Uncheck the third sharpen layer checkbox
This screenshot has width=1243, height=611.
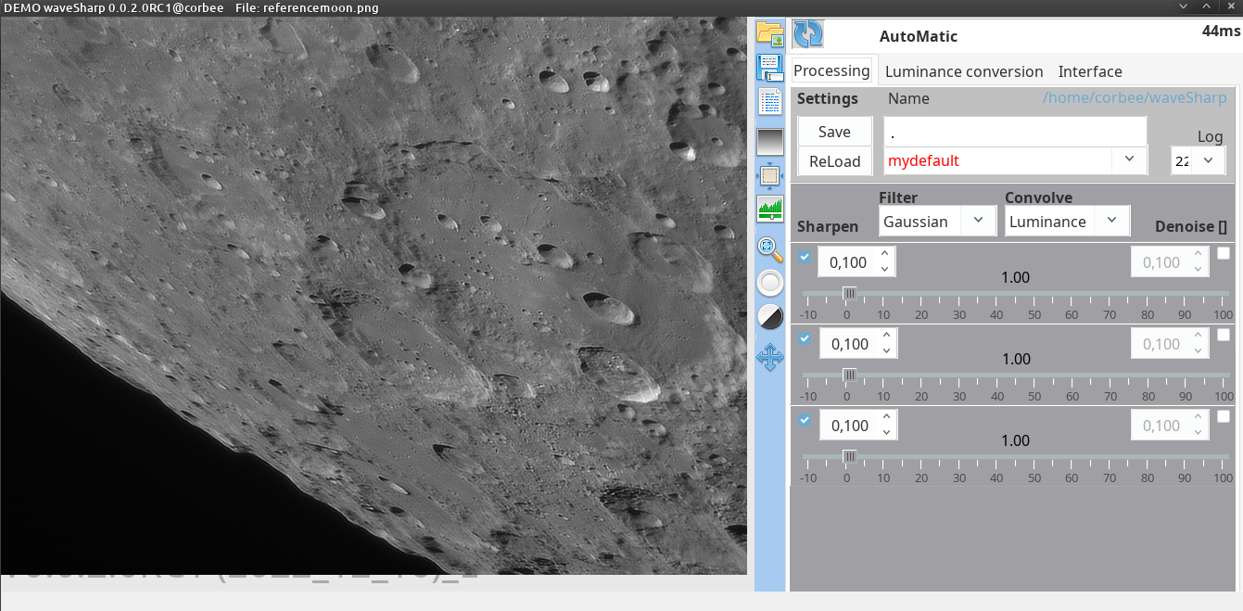click(x=805, y=420)
